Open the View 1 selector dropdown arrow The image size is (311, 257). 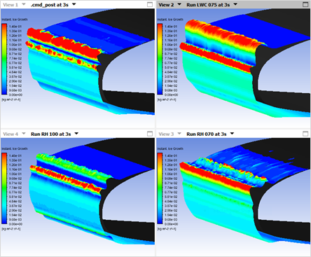pos(24,4)
